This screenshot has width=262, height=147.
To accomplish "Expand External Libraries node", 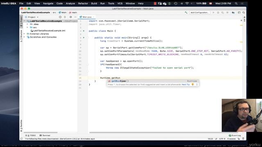I will pyautogui.click(x=25, y=34).
